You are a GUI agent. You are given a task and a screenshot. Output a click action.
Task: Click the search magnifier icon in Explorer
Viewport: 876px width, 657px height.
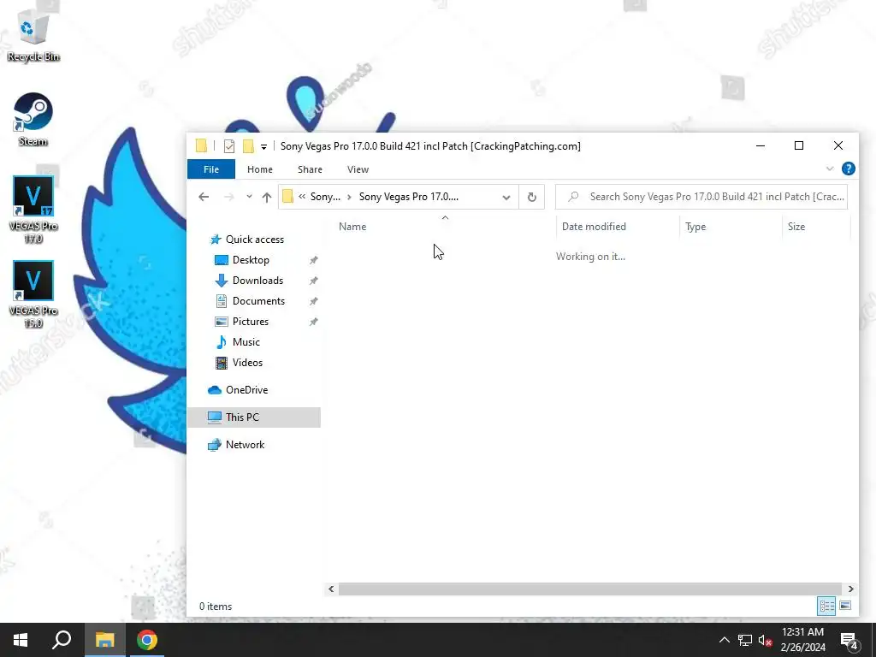point(573,197)
